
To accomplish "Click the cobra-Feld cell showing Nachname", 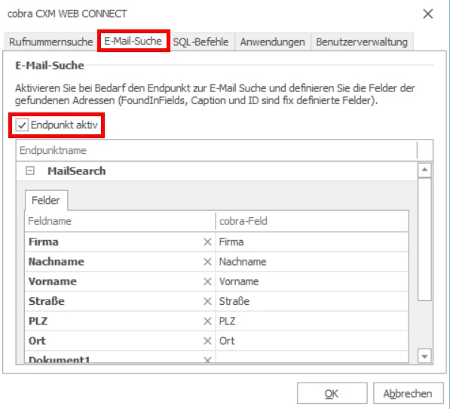I will pos(312,262).
